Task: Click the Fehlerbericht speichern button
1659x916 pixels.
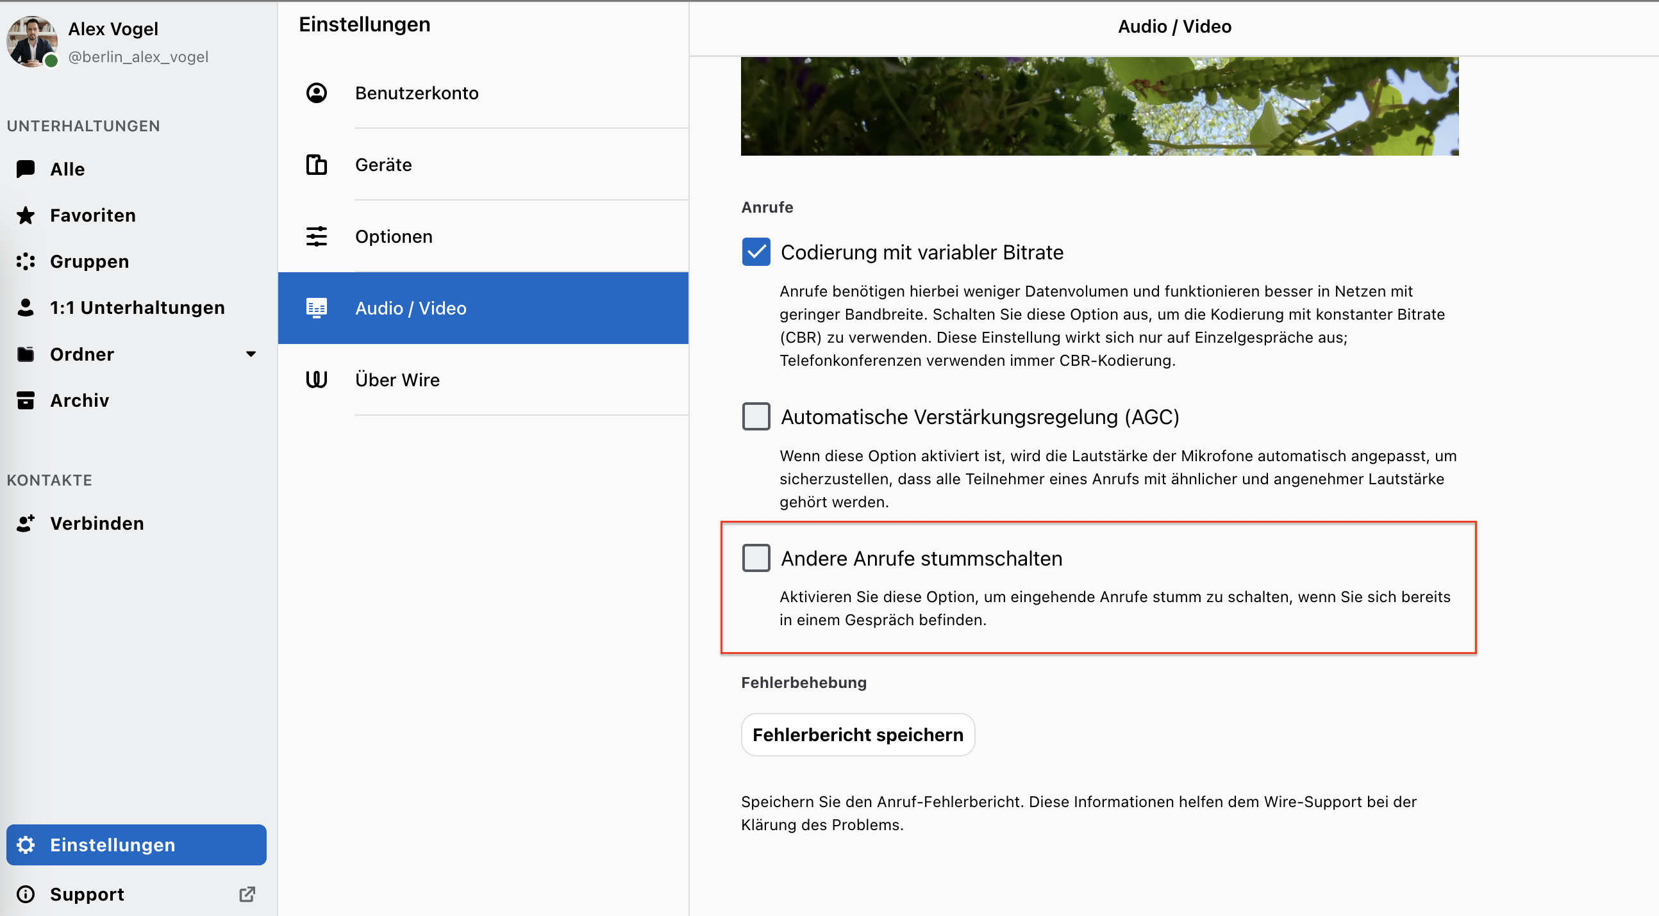Action: [x=858, y=735]
